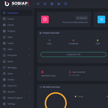Click the Prospects anchor icon
The height and width of the screenshot is (108, 108).
[x=4, y=55]
